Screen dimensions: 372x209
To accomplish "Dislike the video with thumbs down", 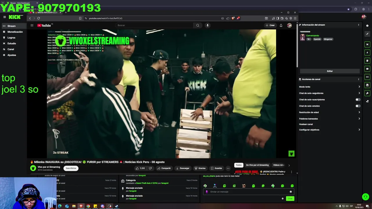I will tap(150, 168).
